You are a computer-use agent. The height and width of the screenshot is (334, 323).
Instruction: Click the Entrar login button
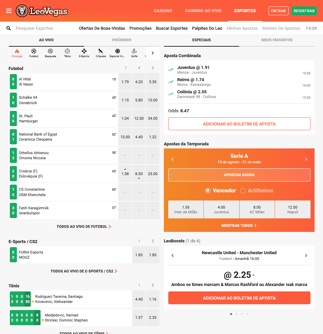click(278, 11)
